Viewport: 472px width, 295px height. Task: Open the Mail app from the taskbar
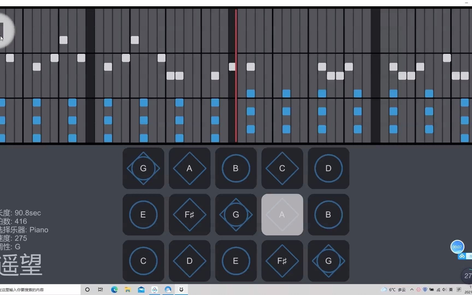tap(141, 290)
